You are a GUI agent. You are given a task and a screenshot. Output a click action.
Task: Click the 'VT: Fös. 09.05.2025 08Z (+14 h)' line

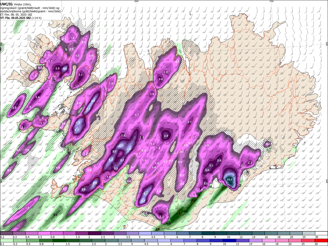click(x=21, y=18)
